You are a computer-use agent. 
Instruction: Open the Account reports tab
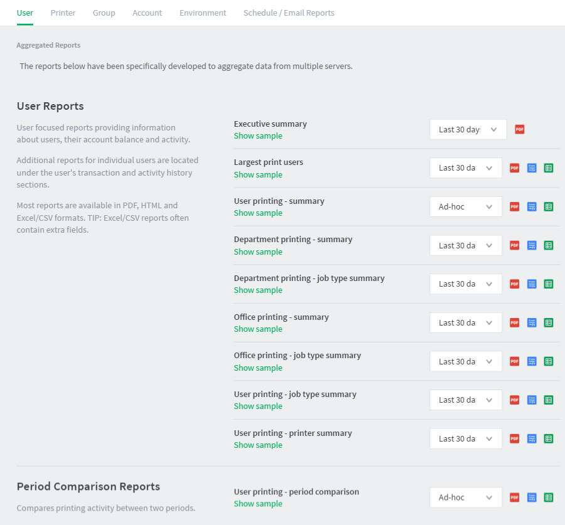pyautogui.click(x=148, y=13)
